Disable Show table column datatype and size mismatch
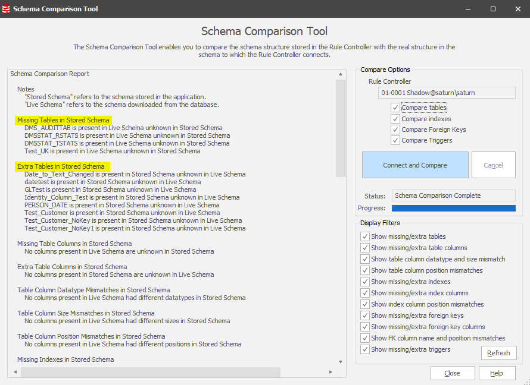 coord(365,259)
